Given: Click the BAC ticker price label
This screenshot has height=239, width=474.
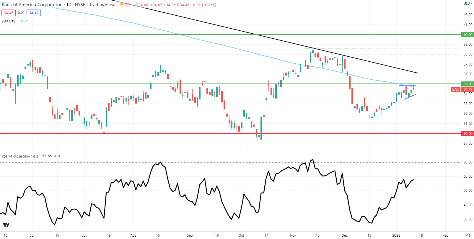Looking at the screenshot, I should pyautogui.click(x=455, y=89).
